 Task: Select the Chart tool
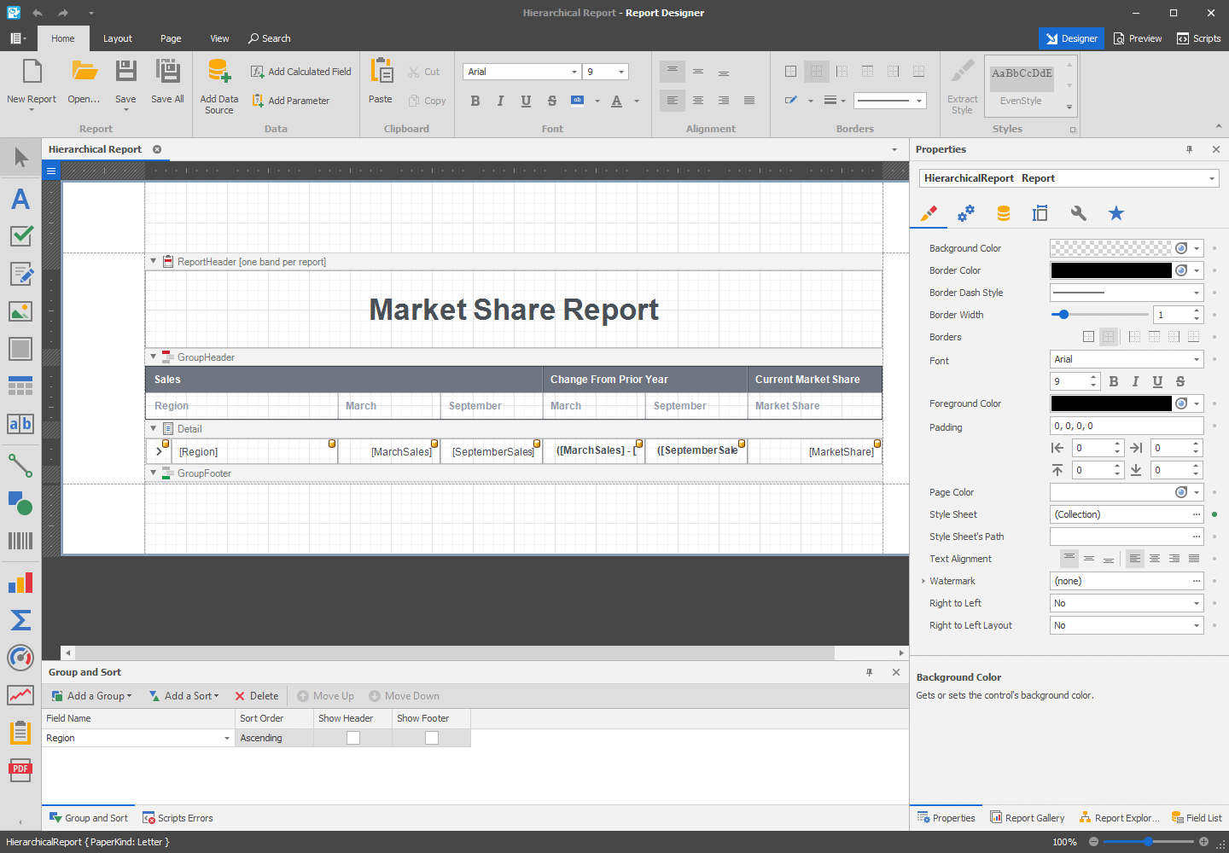[20, 582]
